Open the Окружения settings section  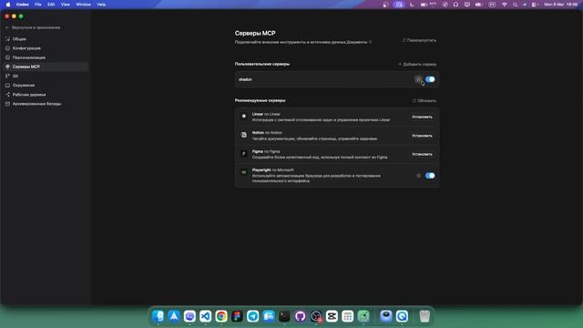click(24, 85)
